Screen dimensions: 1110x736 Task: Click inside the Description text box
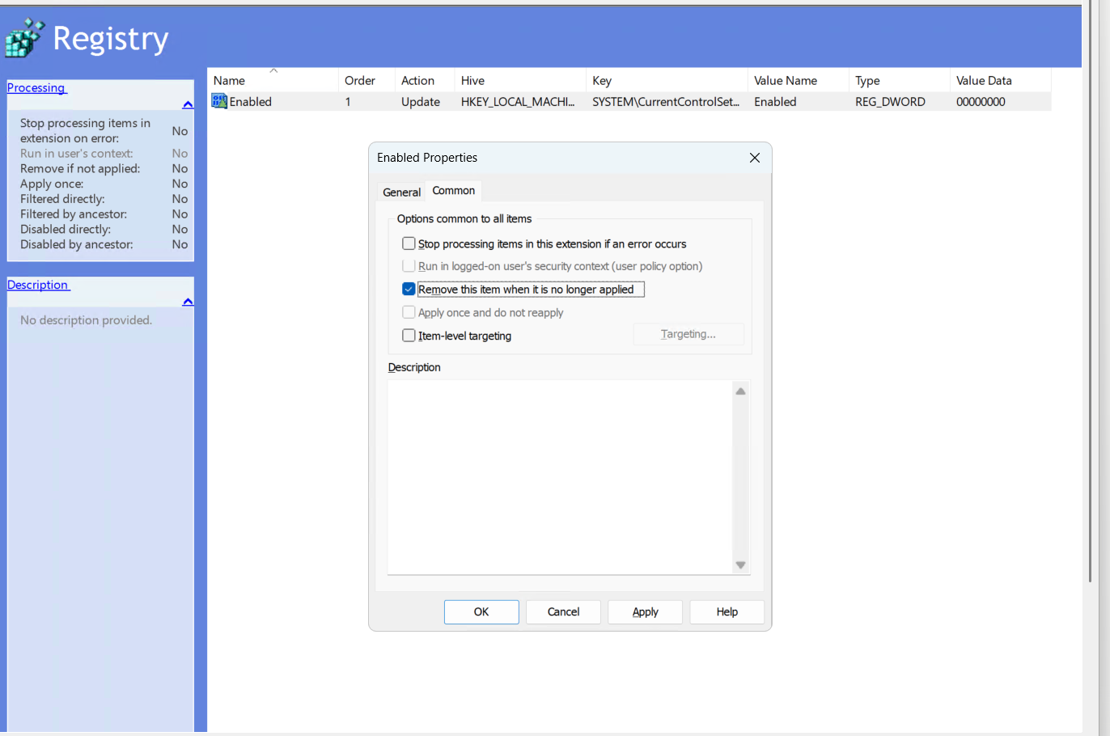[x=560, y=478]
